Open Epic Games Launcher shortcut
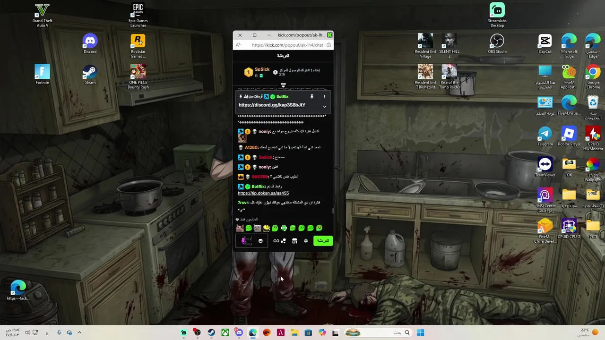The height and width of the screenshot is (340, 605). pyautogui.click(x=138, y=15)
